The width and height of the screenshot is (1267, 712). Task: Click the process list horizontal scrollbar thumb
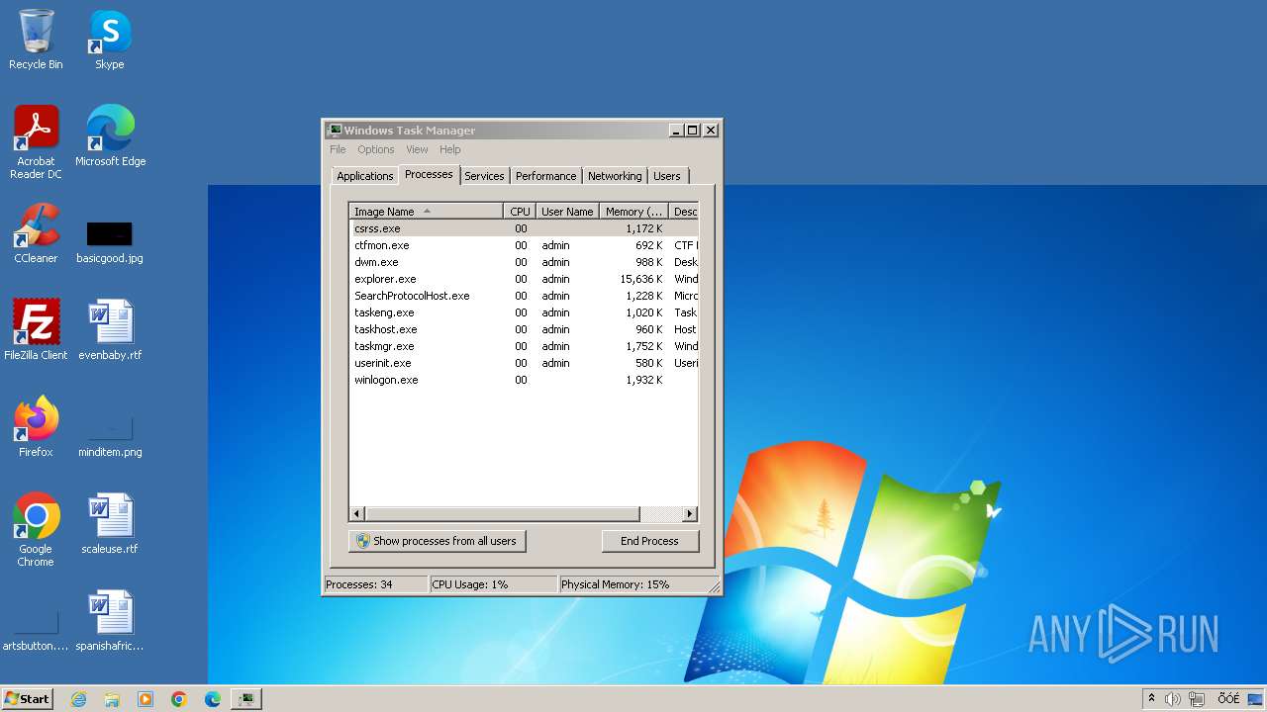tap(503, 514)
